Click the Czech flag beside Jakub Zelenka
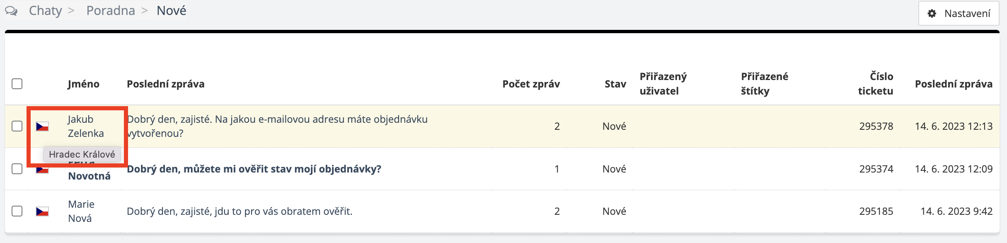This screenshot has height=243, width=1007. click(42, 126)
